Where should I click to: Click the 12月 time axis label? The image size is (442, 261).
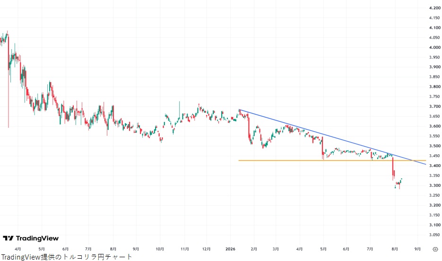click(206, 249)
